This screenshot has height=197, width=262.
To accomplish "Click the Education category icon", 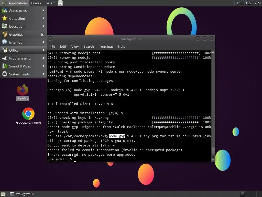I will pos(5,26).
